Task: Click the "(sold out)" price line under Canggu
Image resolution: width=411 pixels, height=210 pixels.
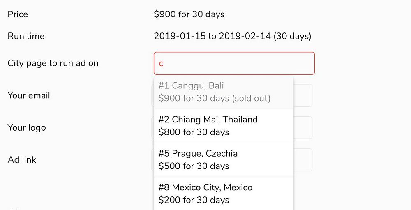Action: pos(214,99)
